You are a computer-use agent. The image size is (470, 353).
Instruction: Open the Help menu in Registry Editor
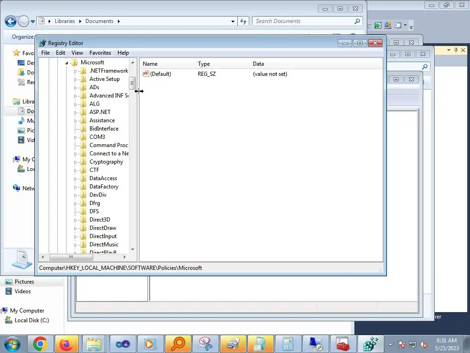[x=123, y=53]
